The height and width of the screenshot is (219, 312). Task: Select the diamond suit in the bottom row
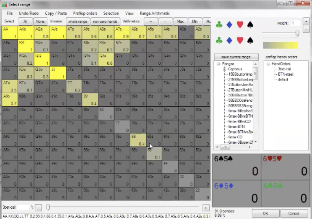(230, 40)
